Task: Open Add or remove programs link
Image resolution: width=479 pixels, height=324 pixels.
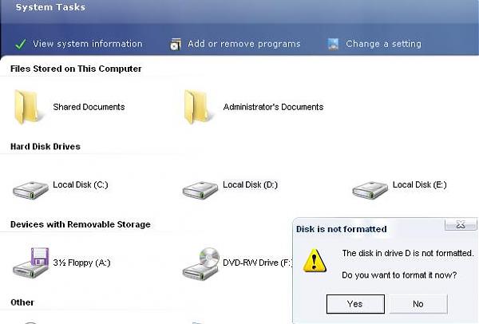Action: coord(244,44)
